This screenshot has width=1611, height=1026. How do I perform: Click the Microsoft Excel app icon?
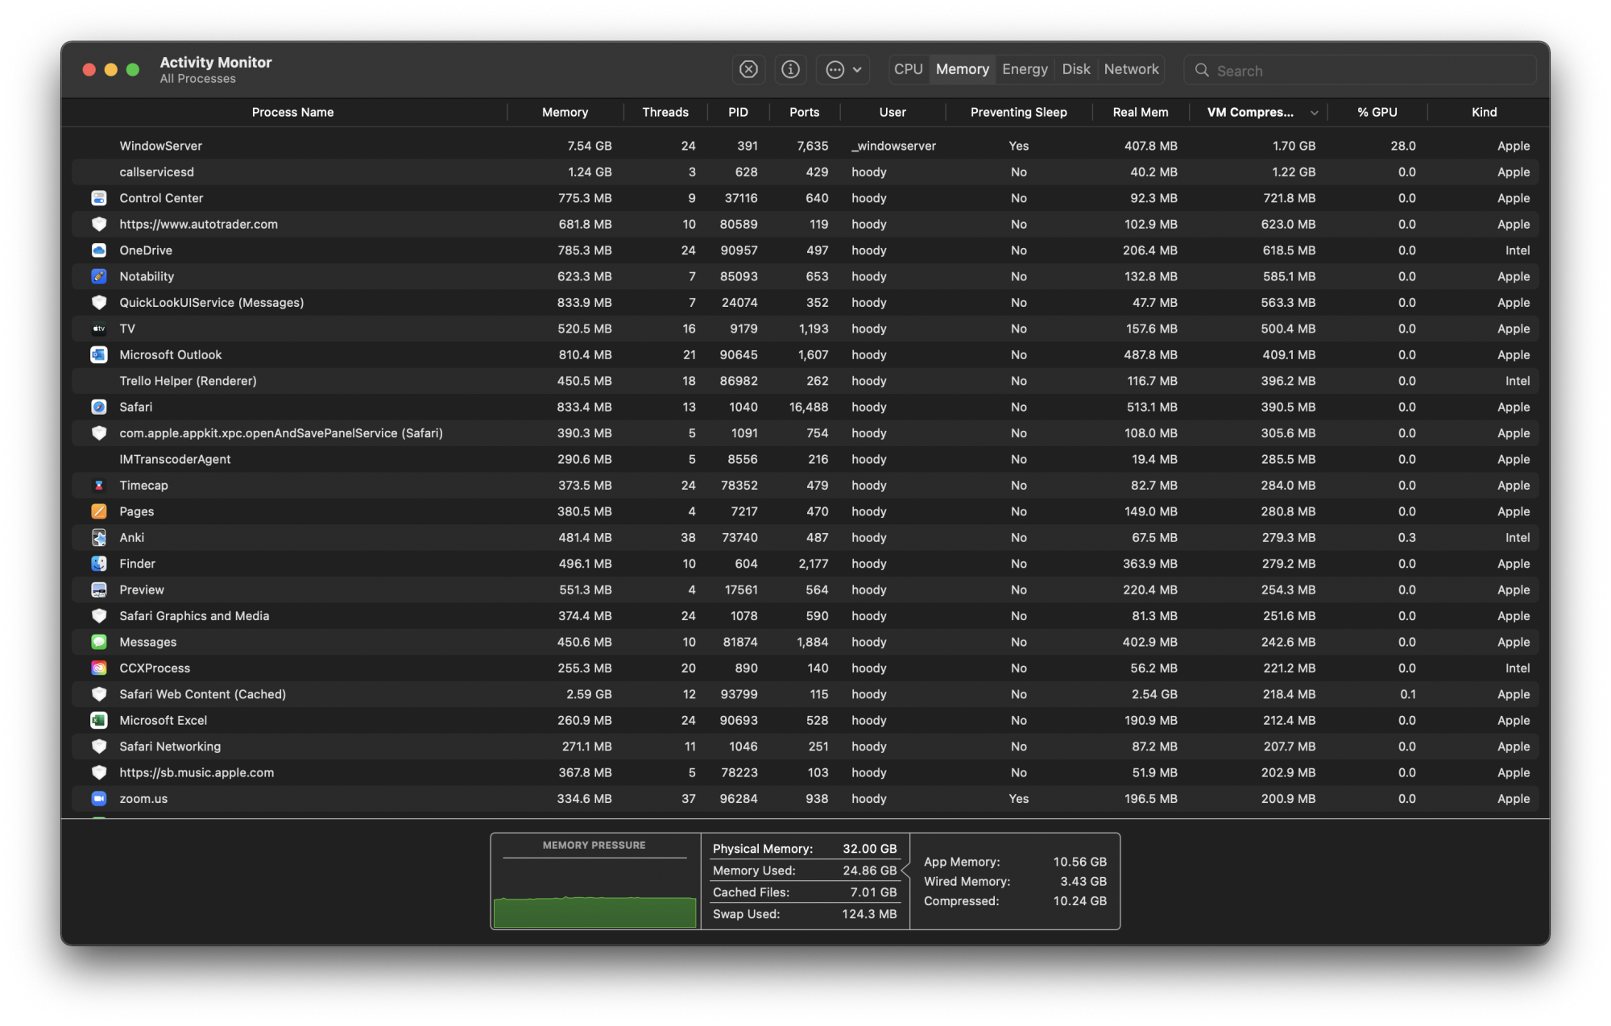point(99,721)
